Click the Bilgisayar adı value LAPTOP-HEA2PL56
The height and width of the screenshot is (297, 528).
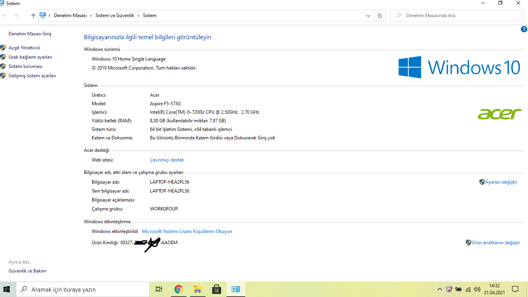pos(170,182)
